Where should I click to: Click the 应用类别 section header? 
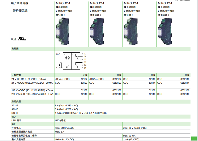[x=16, y=101]
